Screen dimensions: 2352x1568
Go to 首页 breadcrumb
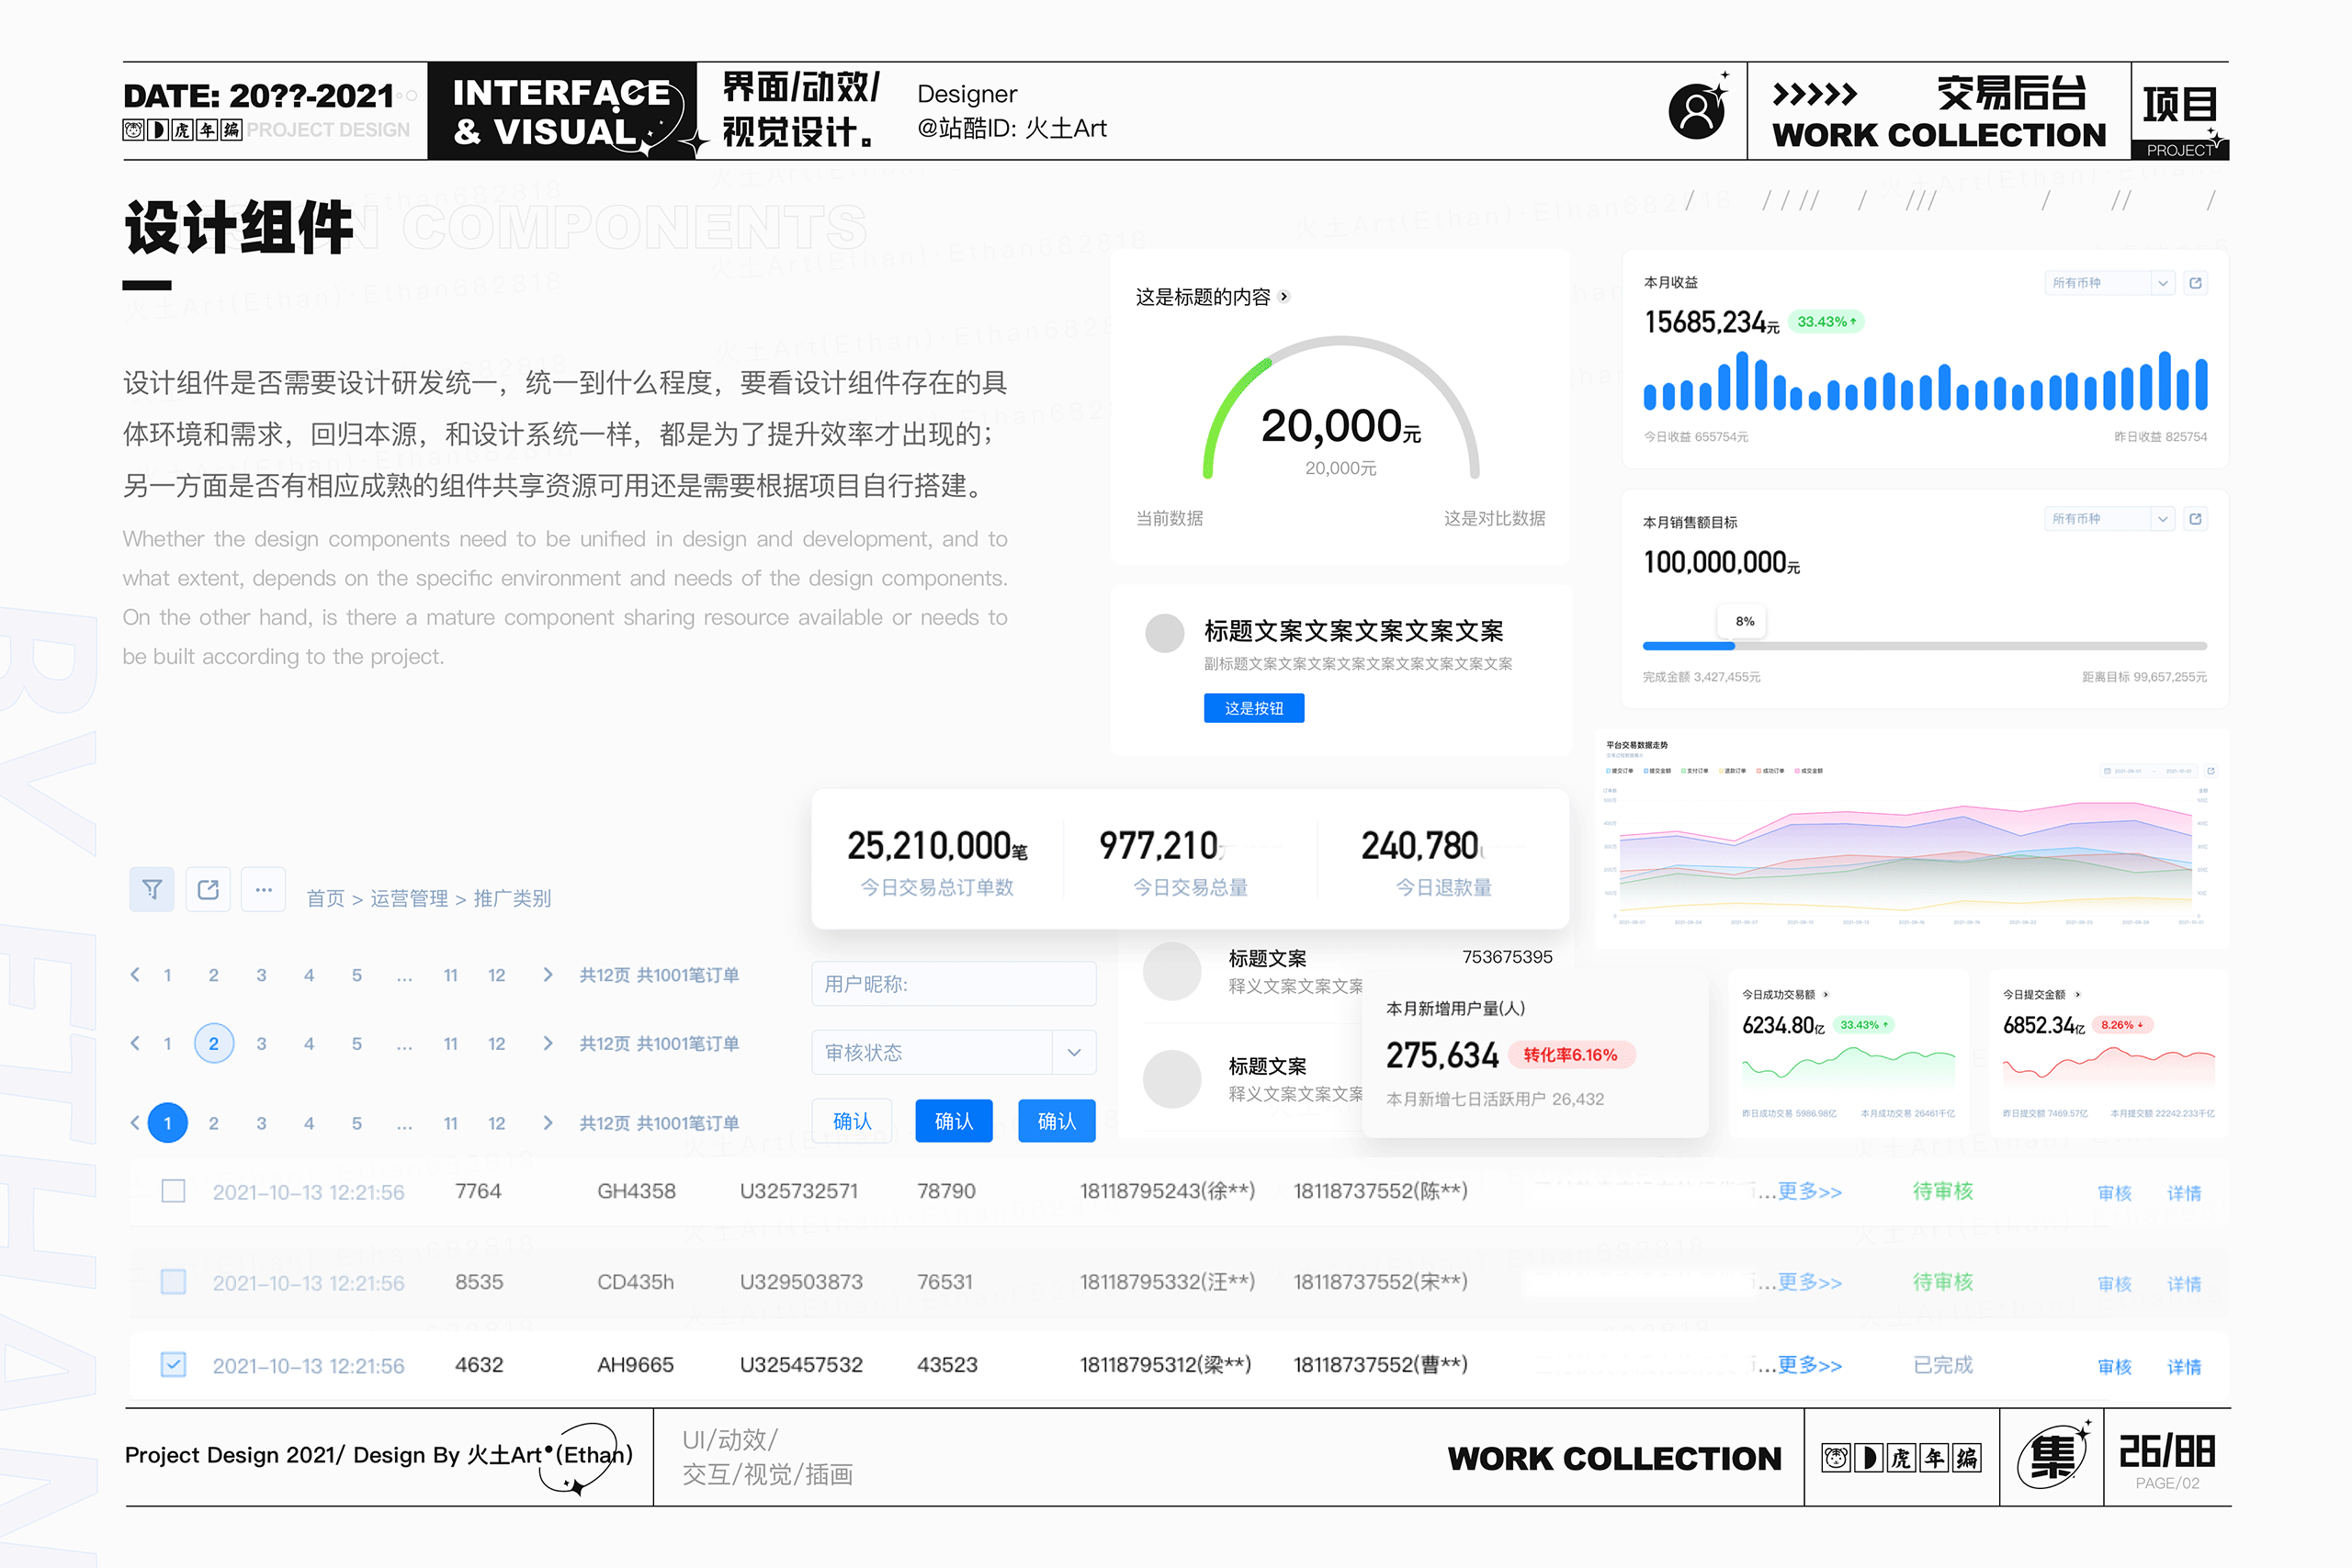(x=325, y=898)
